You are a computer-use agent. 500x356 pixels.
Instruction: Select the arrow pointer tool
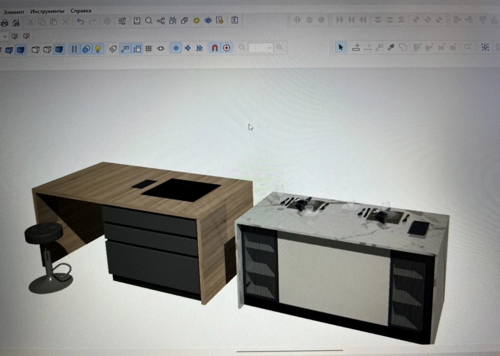coord(341,47)
